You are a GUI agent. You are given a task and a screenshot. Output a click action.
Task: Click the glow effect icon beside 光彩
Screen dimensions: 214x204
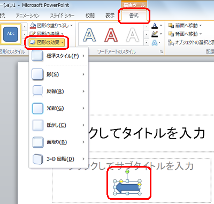pyautogui.click(x=37, y=108)
